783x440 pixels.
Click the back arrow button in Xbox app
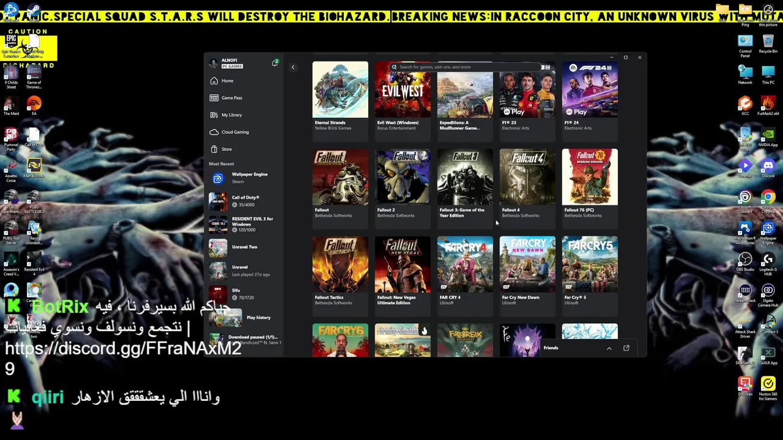point(292,67)
